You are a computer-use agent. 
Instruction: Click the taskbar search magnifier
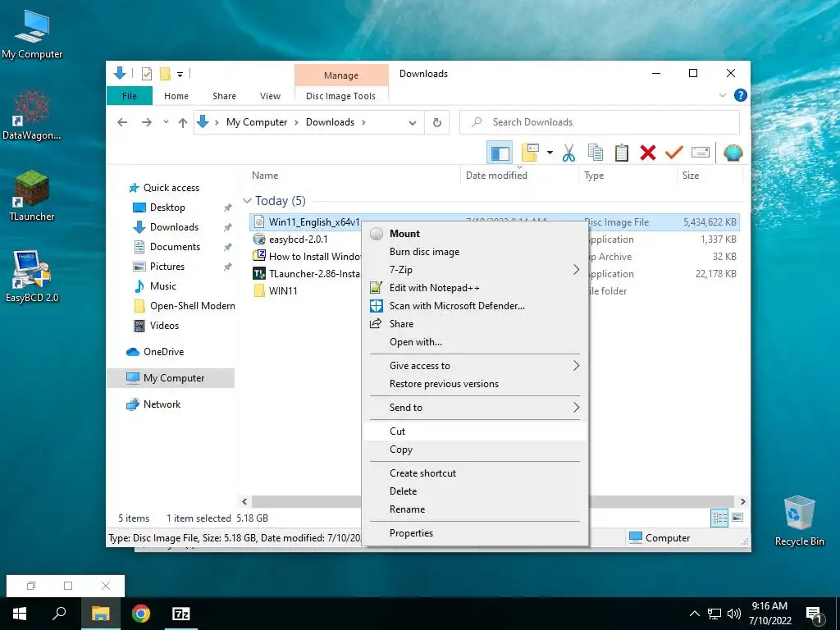(x=59, y=614)
